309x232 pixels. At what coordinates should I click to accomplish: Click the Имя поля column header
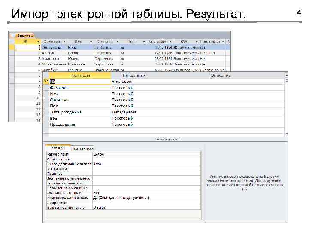tap(80, 76)
